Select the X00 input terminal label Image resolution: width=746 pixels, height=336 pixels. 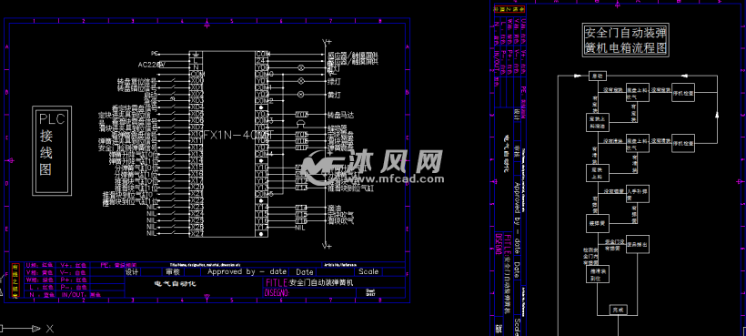pyautogui.click(x=197, y=81)
